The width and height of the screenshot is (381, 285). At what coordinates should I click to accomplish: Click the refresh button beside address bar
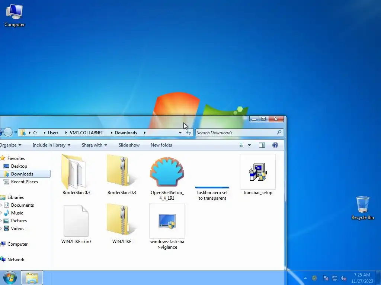click(189, 132)
